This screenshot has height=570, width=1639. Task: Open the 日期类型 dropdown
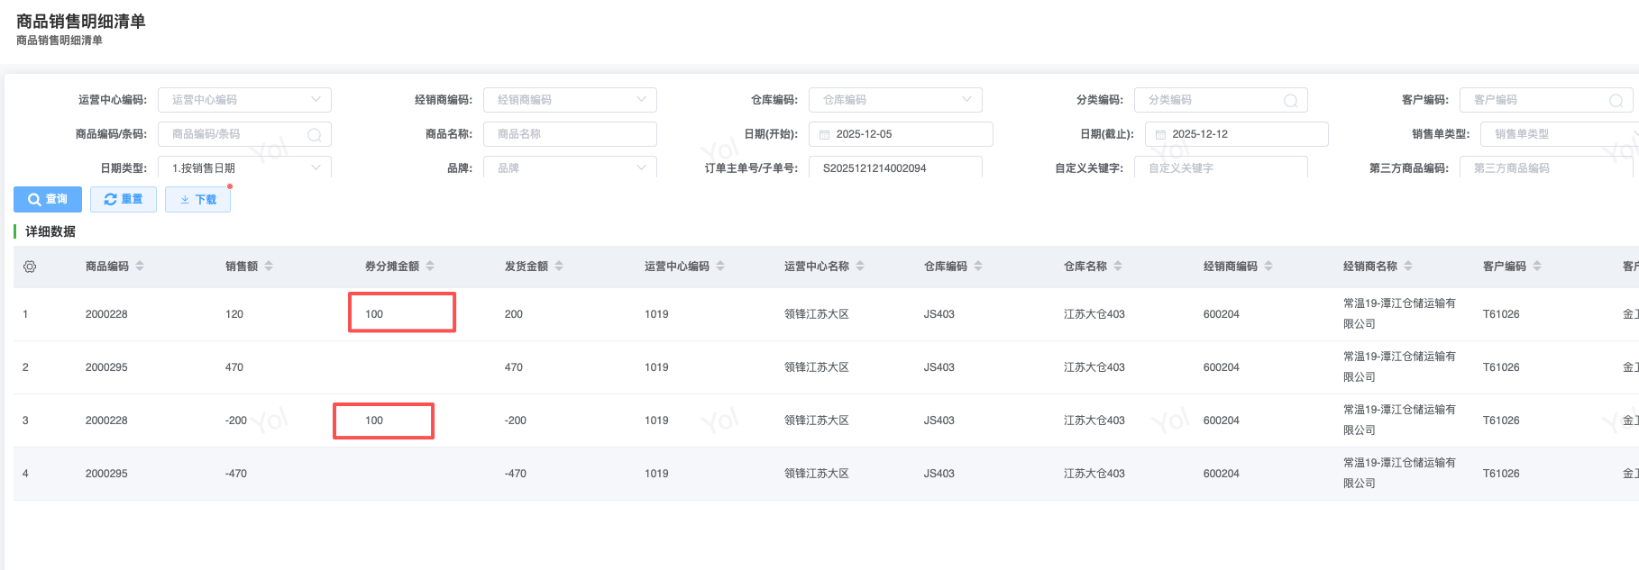click(316, 167)
